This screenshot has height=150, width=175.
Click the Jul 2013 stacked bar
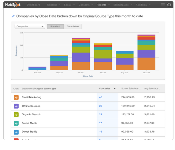tap(103, 57)
